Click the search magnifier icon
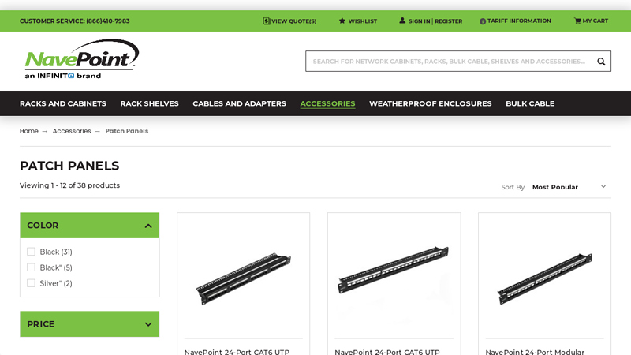This screenshot has height=355, width=631. [601, 62]
